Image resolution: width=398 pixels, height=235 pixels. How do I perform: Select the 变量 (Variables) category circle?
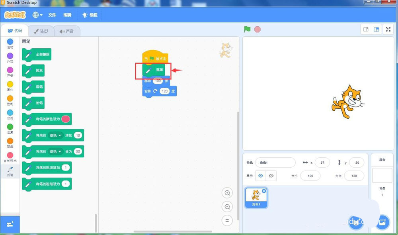(x=10, y=141)
